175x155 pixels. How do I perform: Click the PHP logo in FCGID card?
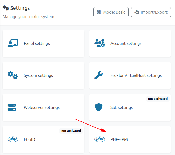13,139
